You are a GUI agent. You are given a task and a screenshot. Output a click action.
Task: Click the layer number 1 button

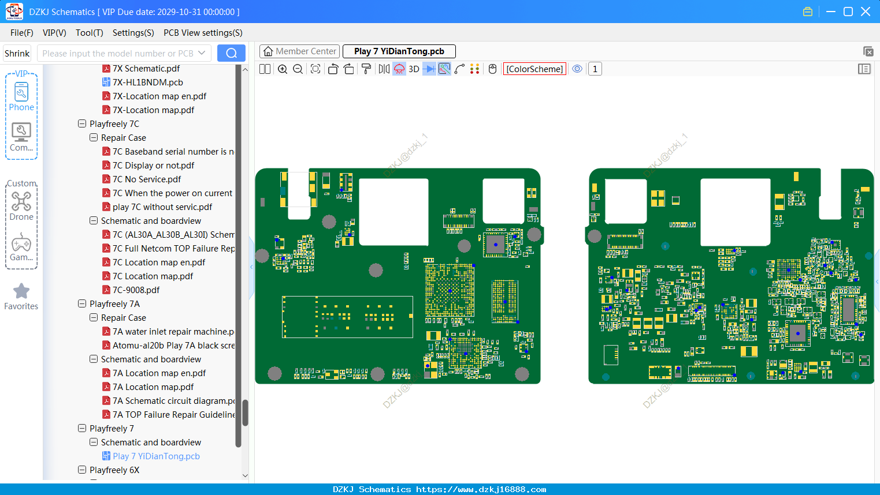[595, 69]
